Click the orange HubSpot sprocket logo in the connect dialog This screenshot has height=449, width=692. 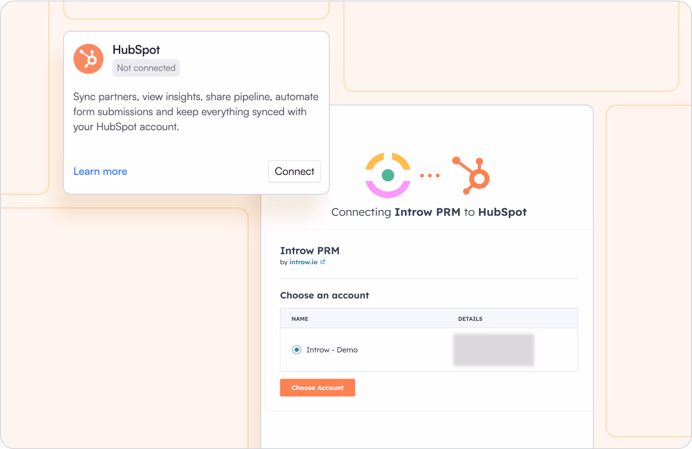471,175
